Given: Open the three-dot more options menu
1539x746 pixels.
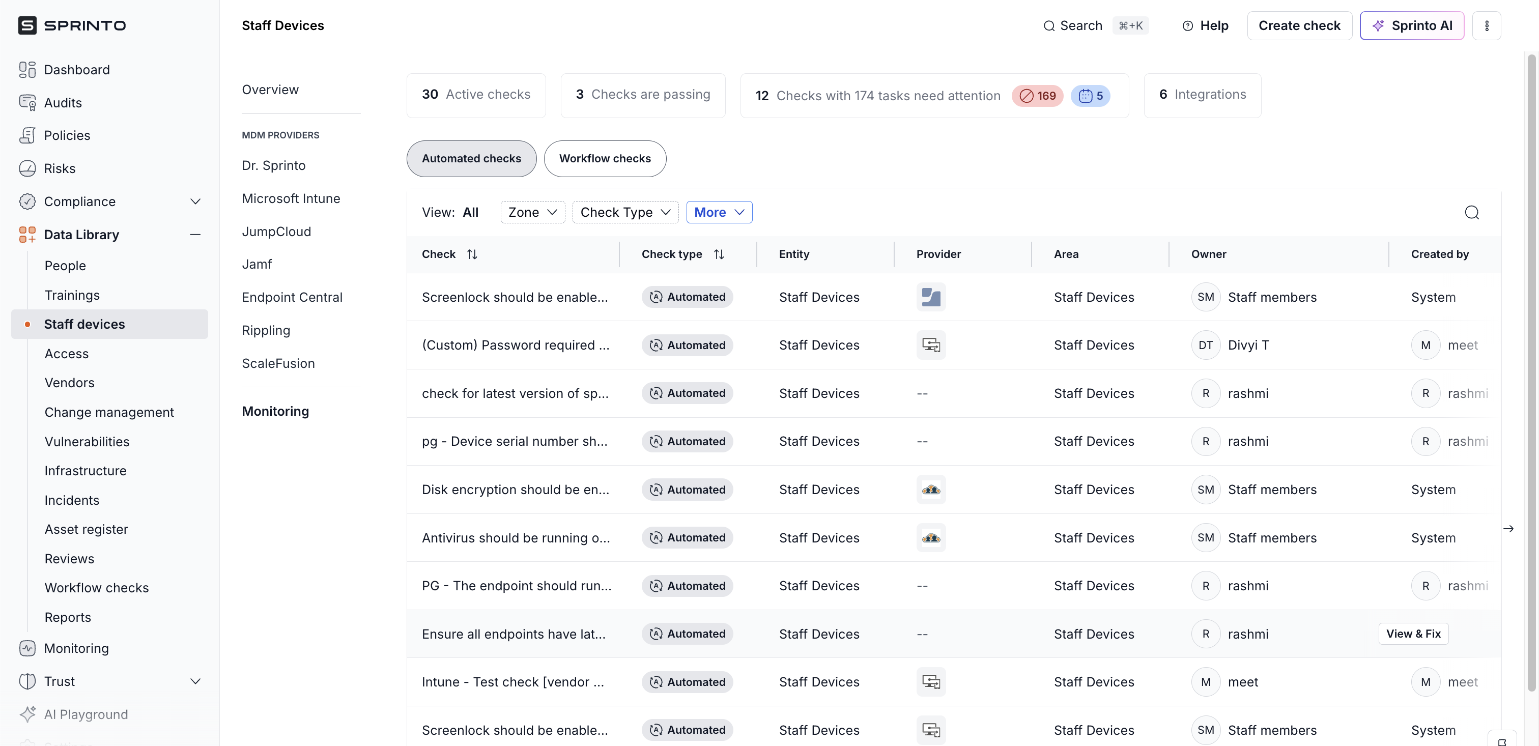Looking at the screenshot, I should click(x=1486, y=25).
